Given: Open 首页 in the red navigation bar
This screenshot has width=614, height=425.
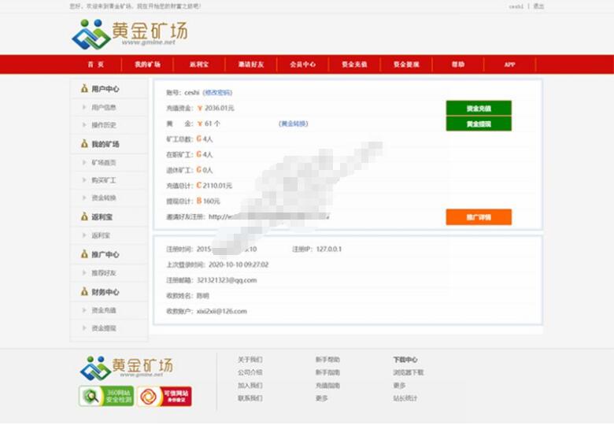Looking at the screenshot, I should 96,65.
